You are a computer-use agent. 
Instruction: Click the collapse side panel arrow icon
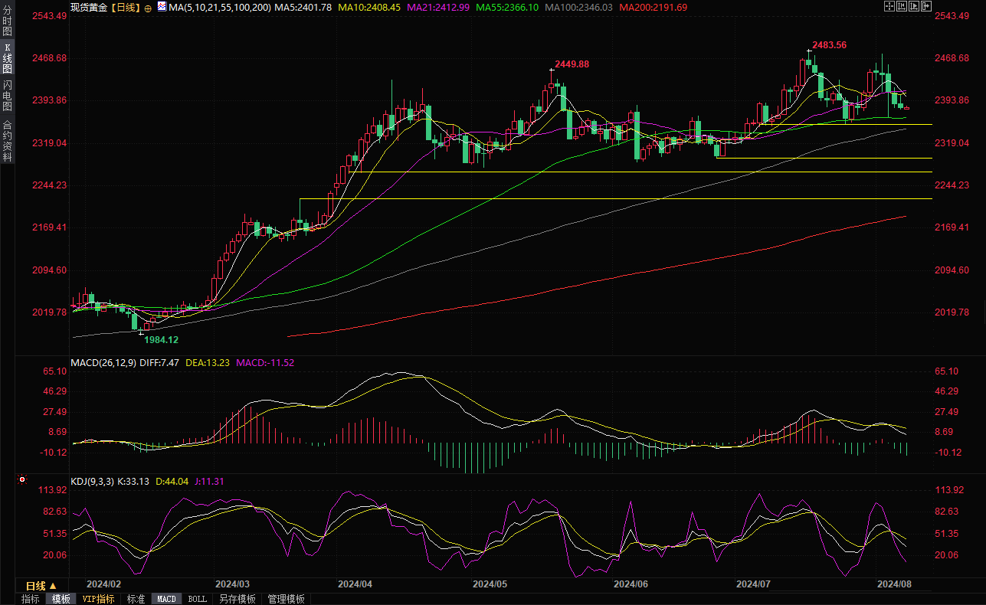tap(928, 6)
